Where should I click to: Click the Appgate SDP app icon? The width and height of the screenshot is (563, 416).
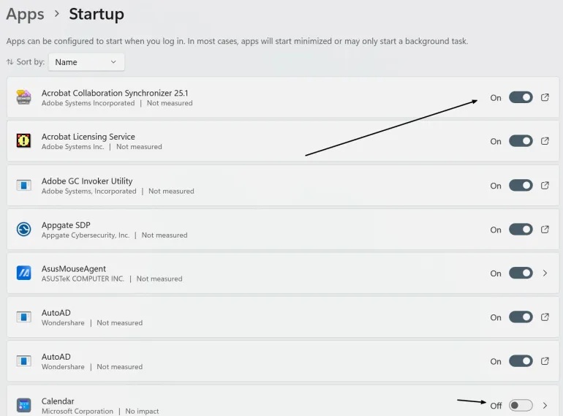click(x=23, y=230)
